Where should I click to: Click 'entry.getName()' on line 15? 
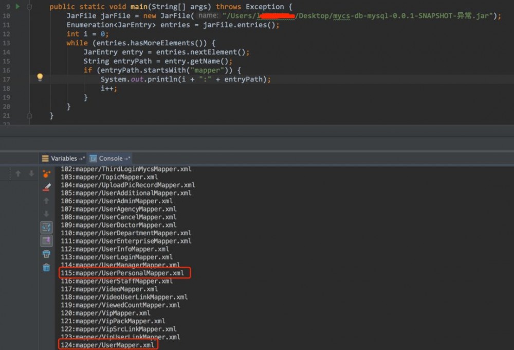point(196,61)
